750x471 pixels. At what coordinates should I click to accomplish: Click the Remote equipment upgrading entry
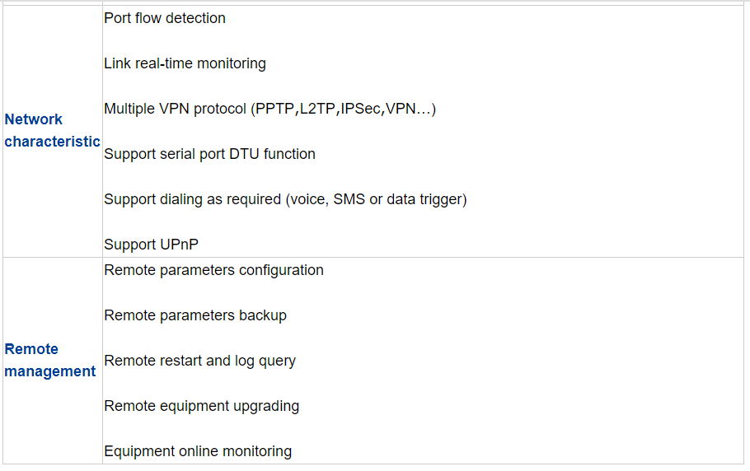[201, 406]
